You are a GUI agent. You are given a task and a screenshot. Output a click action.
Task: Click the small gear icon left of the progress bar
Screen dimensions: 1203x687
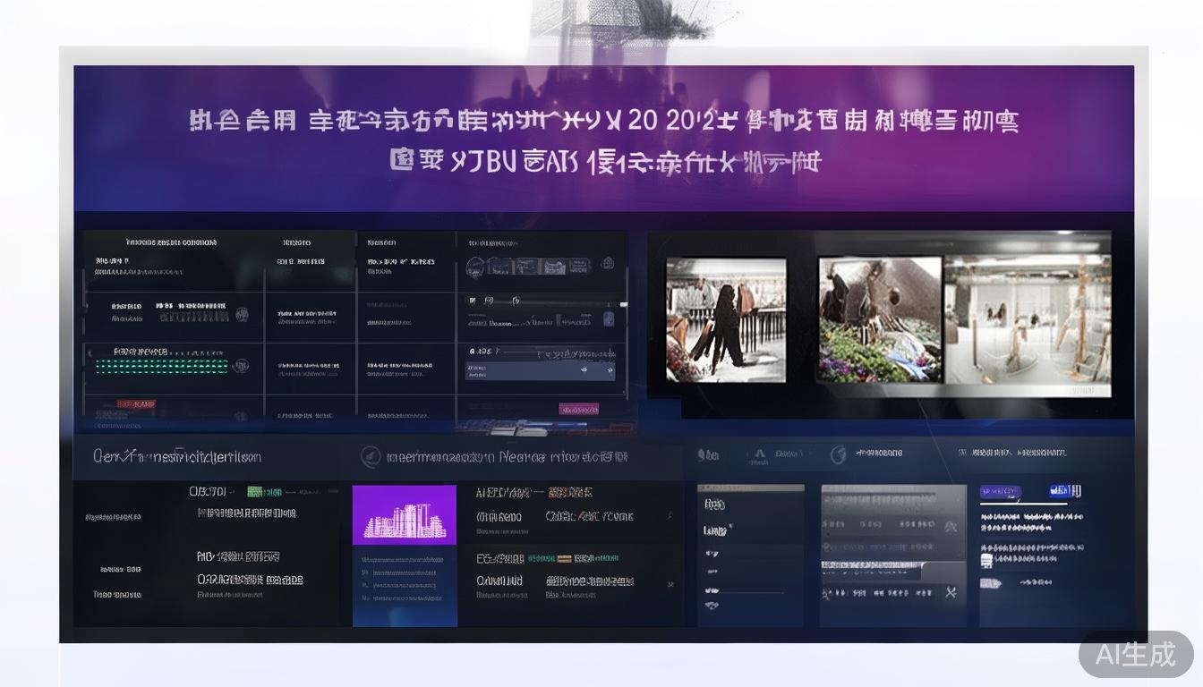coord(515,300)
